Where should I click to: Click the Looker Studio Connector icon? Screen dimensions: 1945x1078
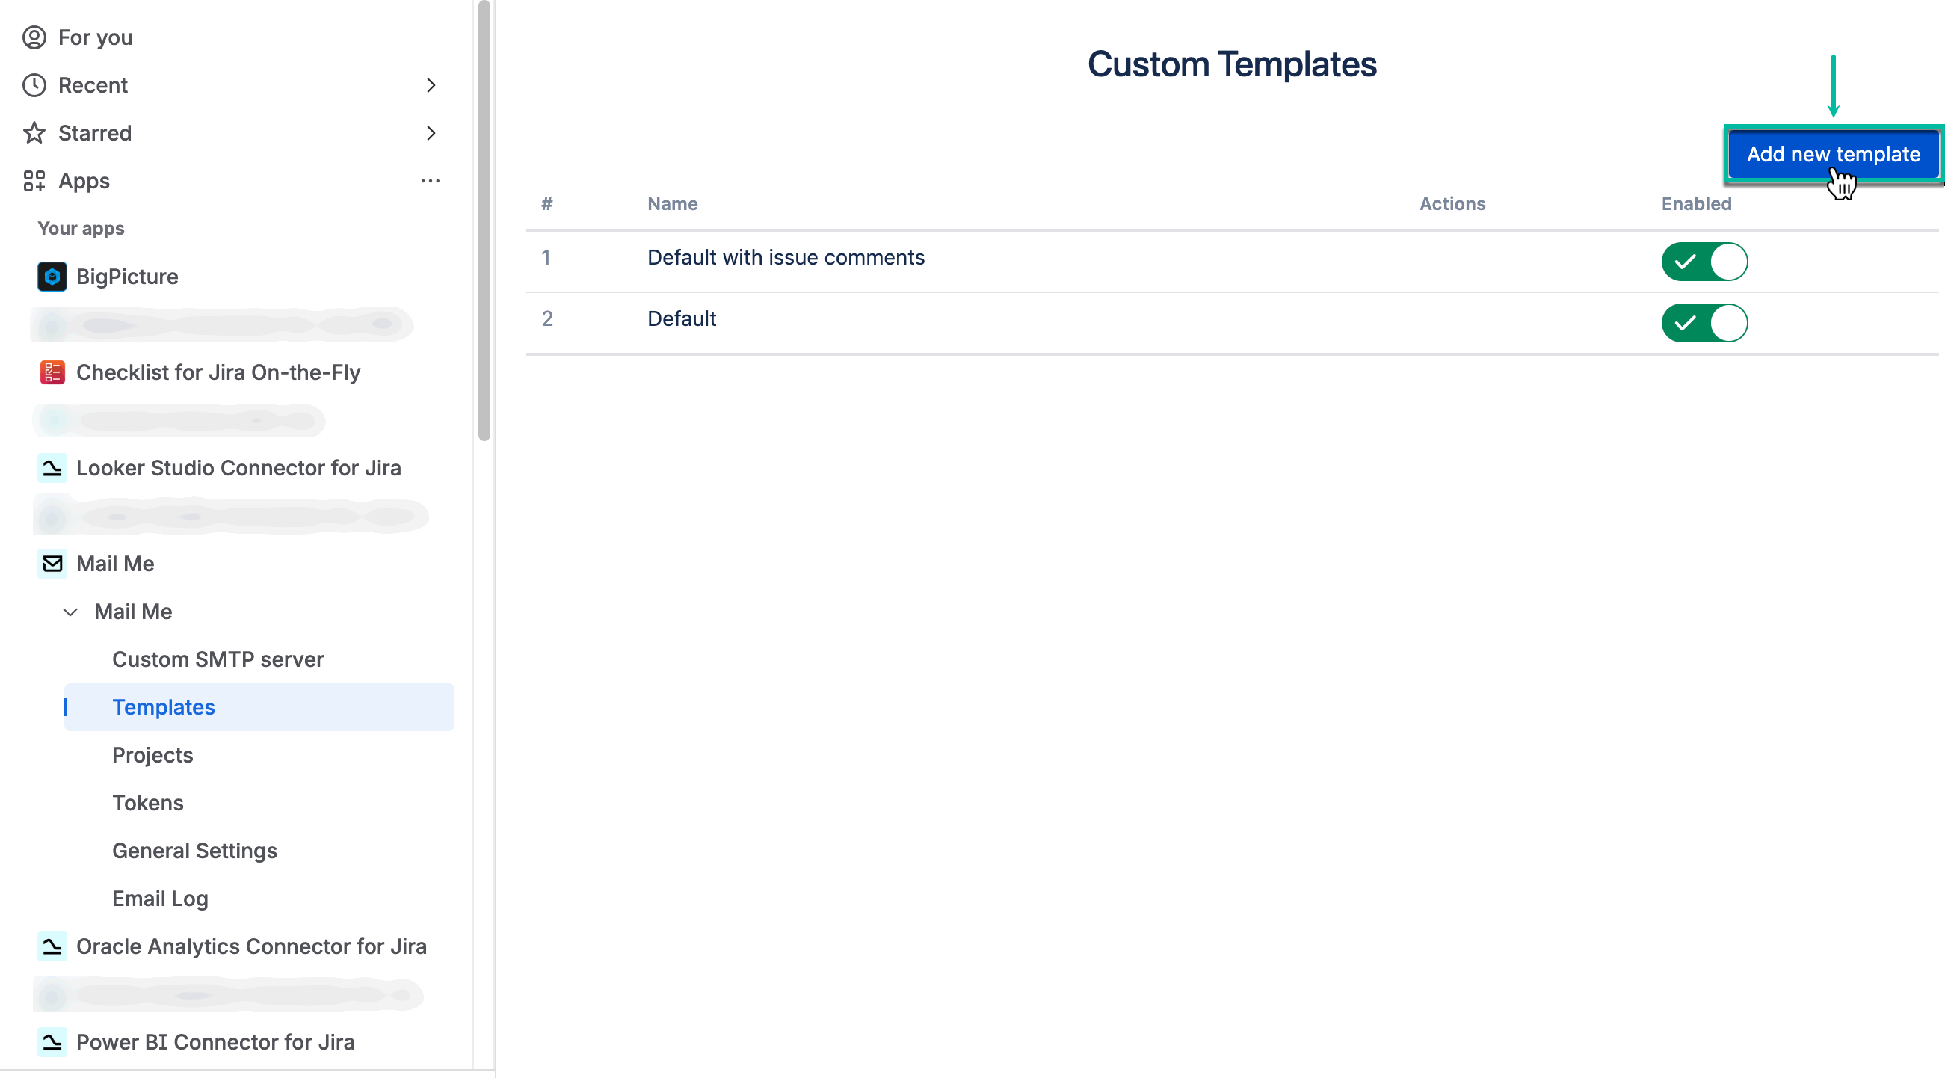tap(52, 468)
